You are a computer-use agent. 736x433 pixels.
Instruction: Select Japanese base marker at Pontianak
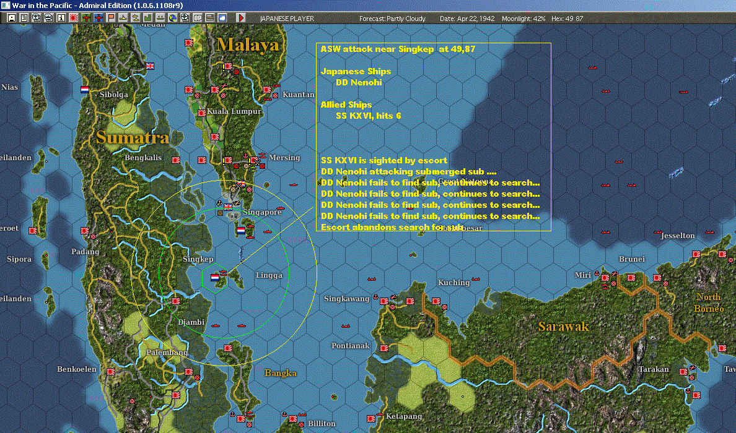(383, 348)
